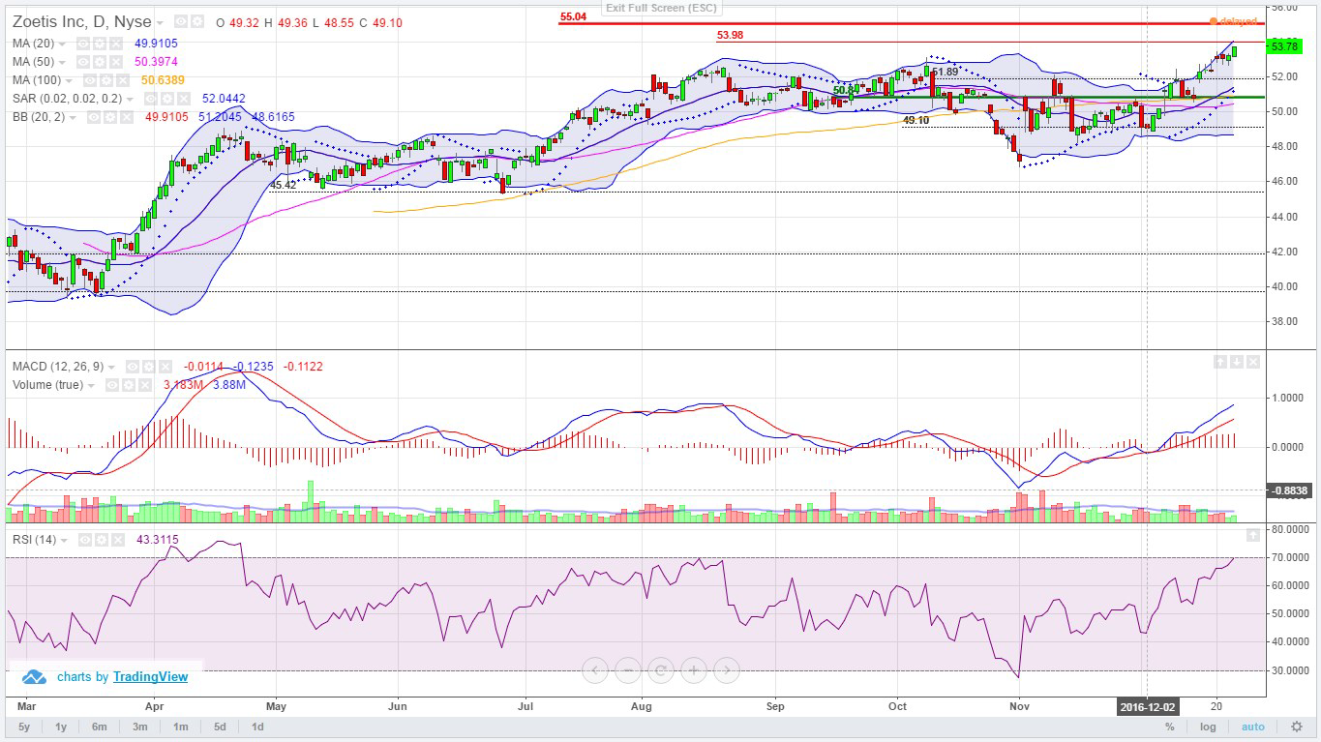The width and height of the screenshot is (1321, 742).
Task: Remove the MA (50) indicator
Action: [116, 62]
